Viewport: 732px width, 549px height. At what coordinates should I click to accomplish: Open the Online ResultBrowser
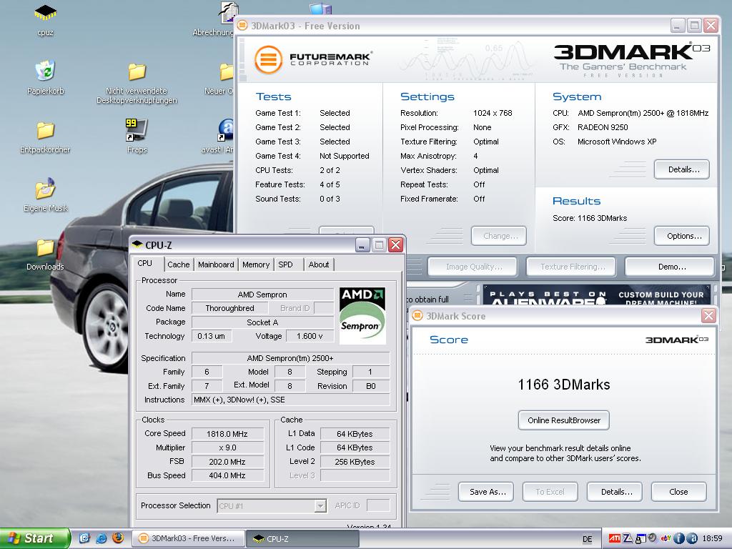[564, 420]
